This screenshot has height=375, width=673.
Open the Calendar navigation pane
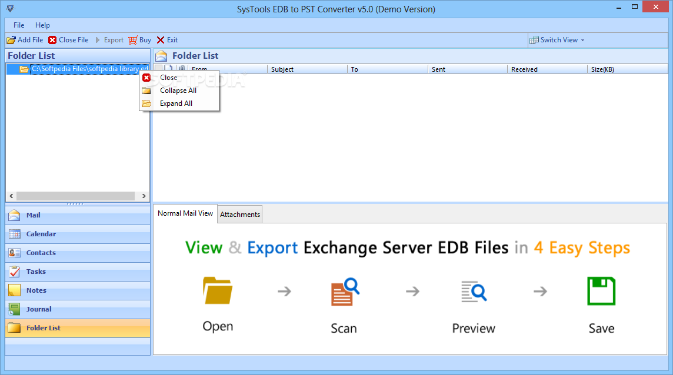tap(78, 235)
